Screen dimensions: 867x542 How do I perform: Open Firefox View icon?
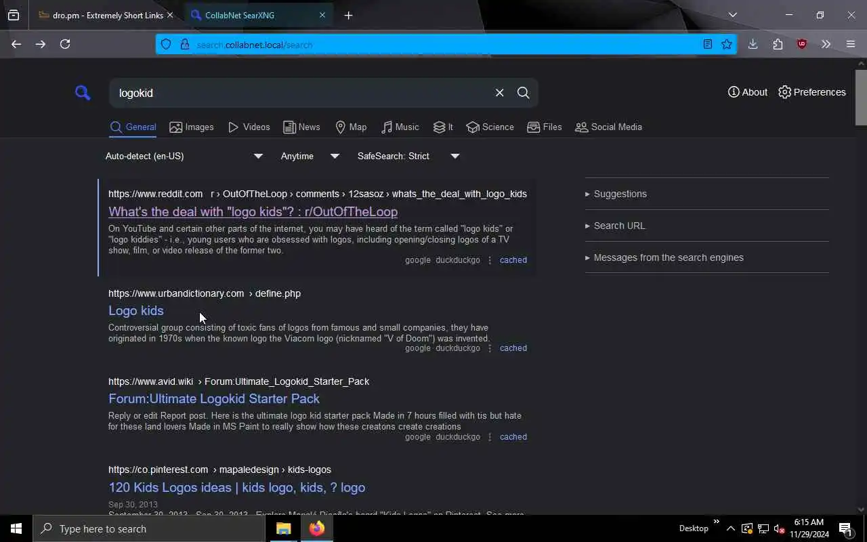[x=14, y=15]
